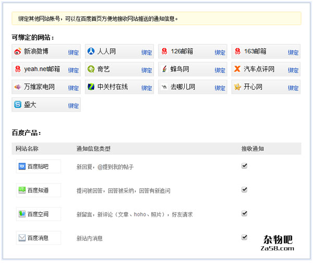Viewport: 313px width, 263px height.
Task: Click the 百度空间 icon
Action: [x=22, y=214]
